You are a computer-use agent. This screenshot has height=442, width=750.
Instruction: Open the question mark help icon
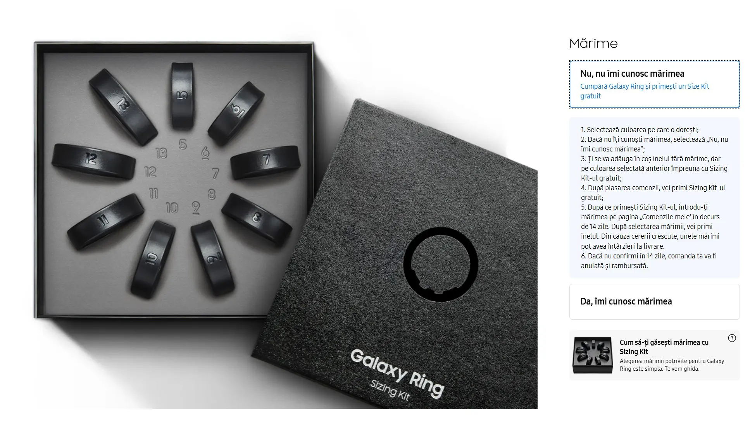tap(732, 338)
